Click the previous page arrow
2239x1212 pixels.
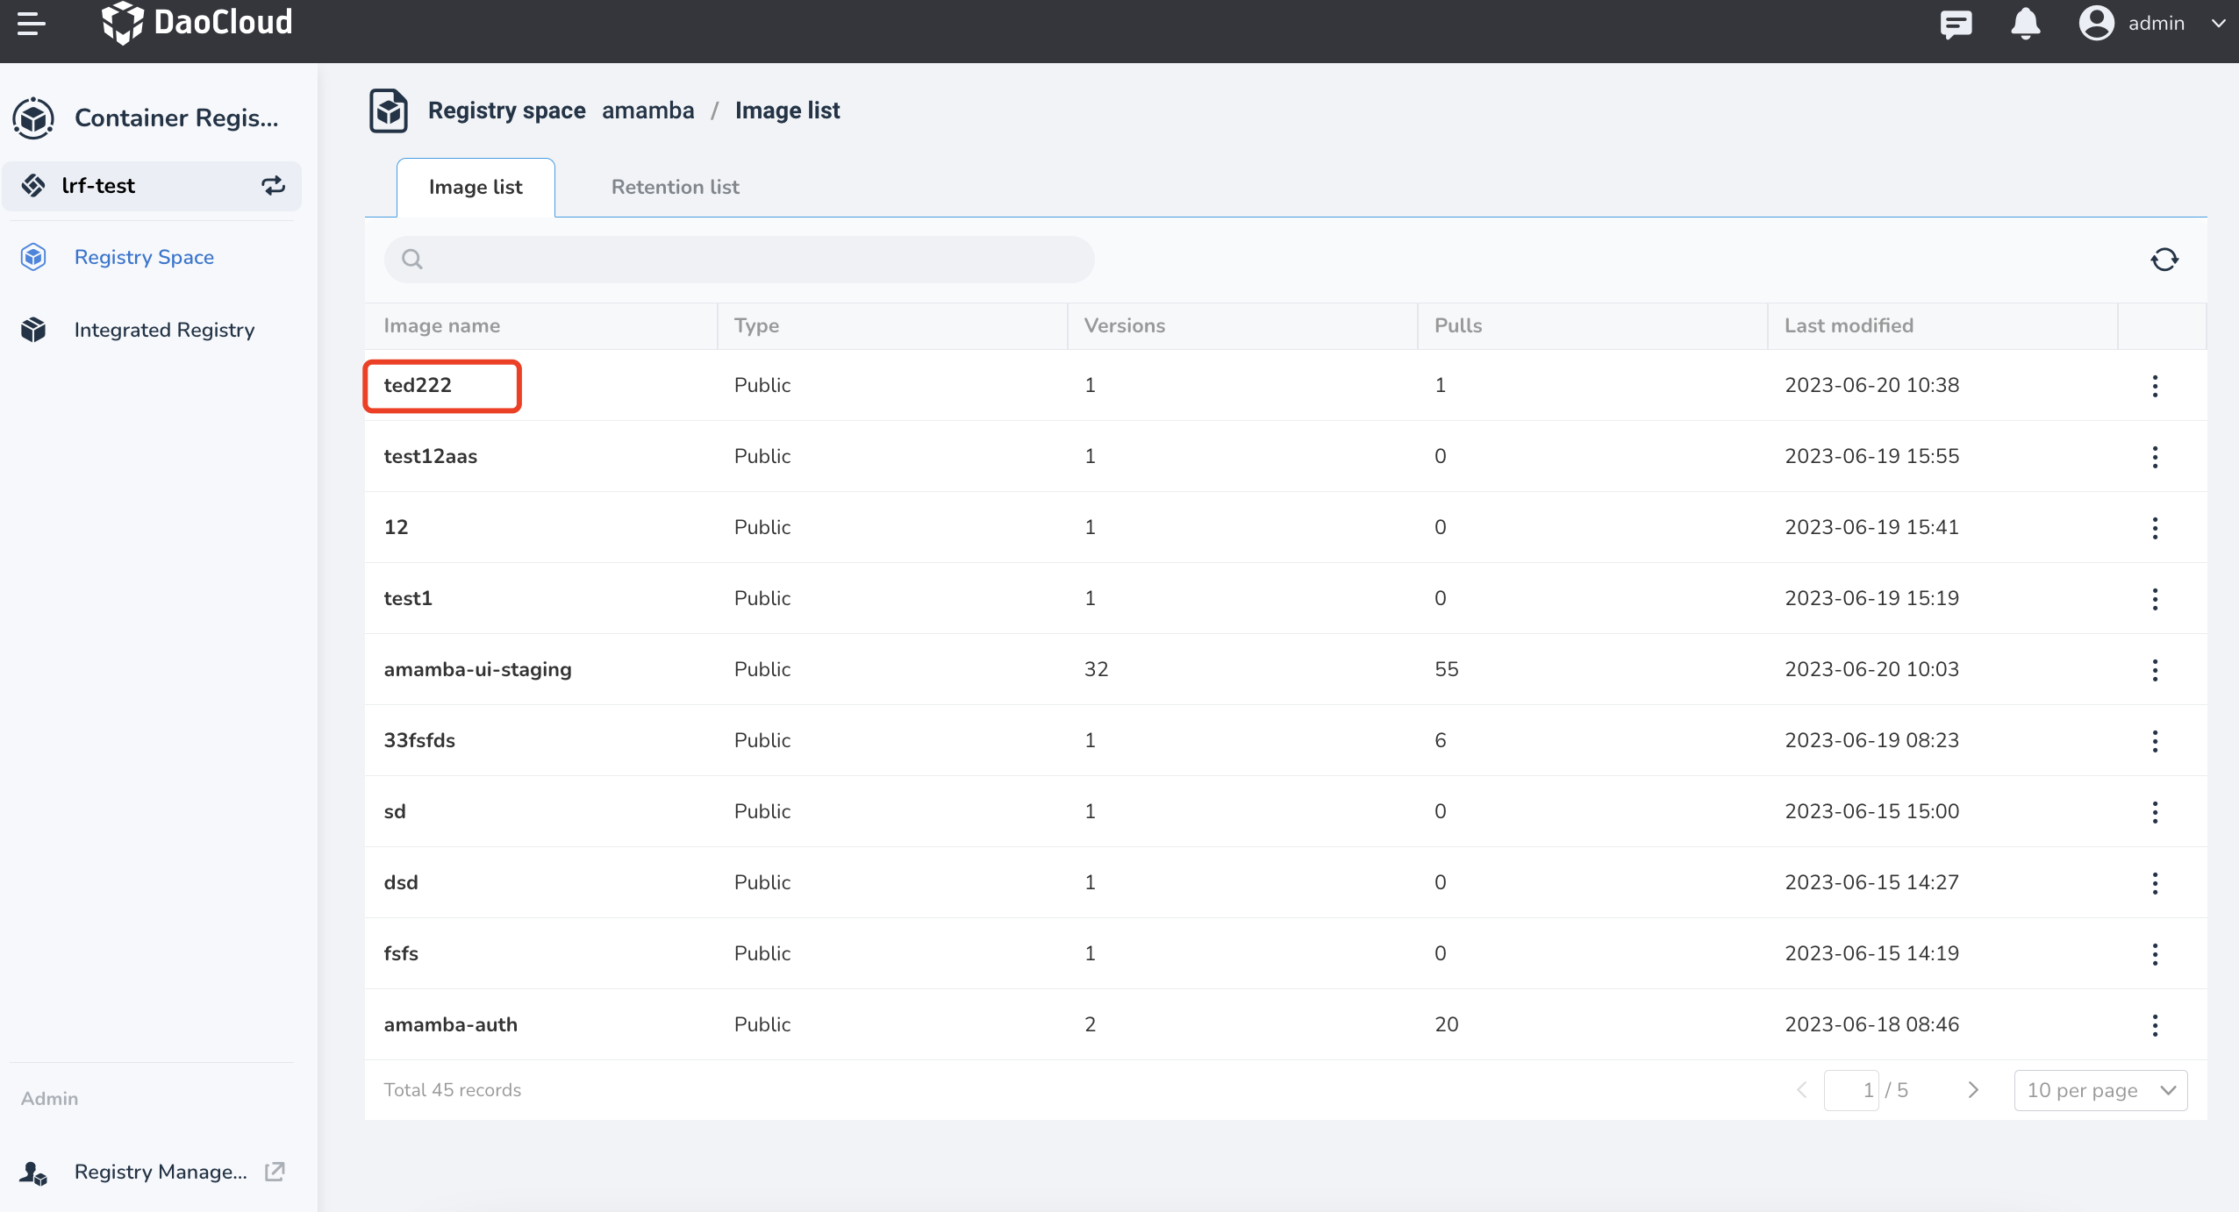tap(1802, 1090)
